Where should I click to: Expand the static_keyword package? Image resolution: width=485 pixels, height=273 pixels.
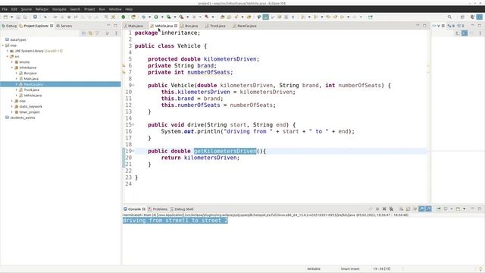coord(12,106)
